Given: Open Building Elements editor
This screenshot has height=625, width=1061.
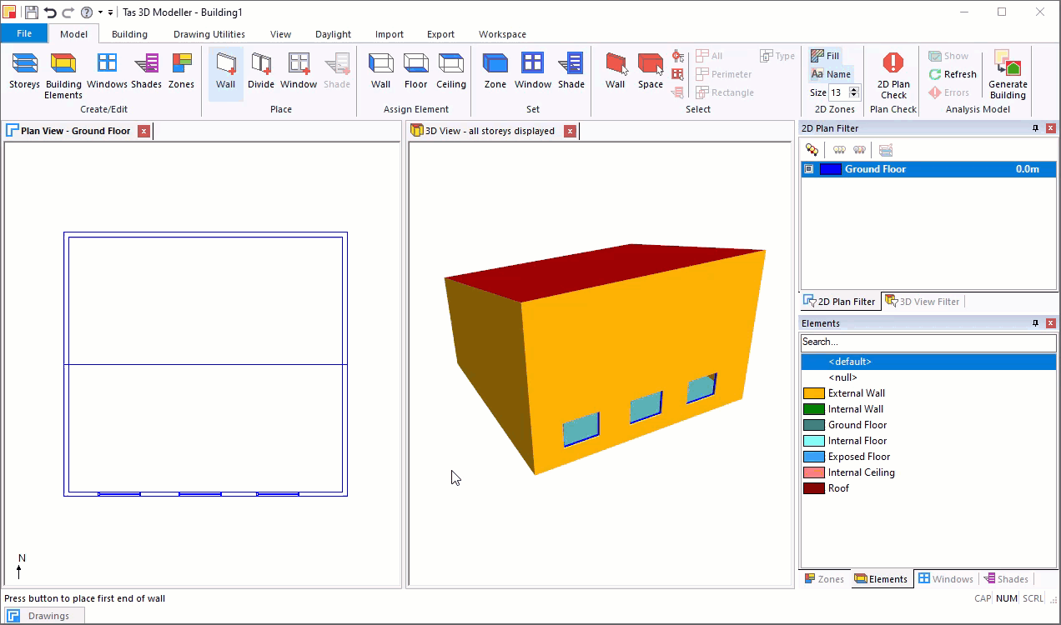Looking at the screenshot, I should click(63, 75).
